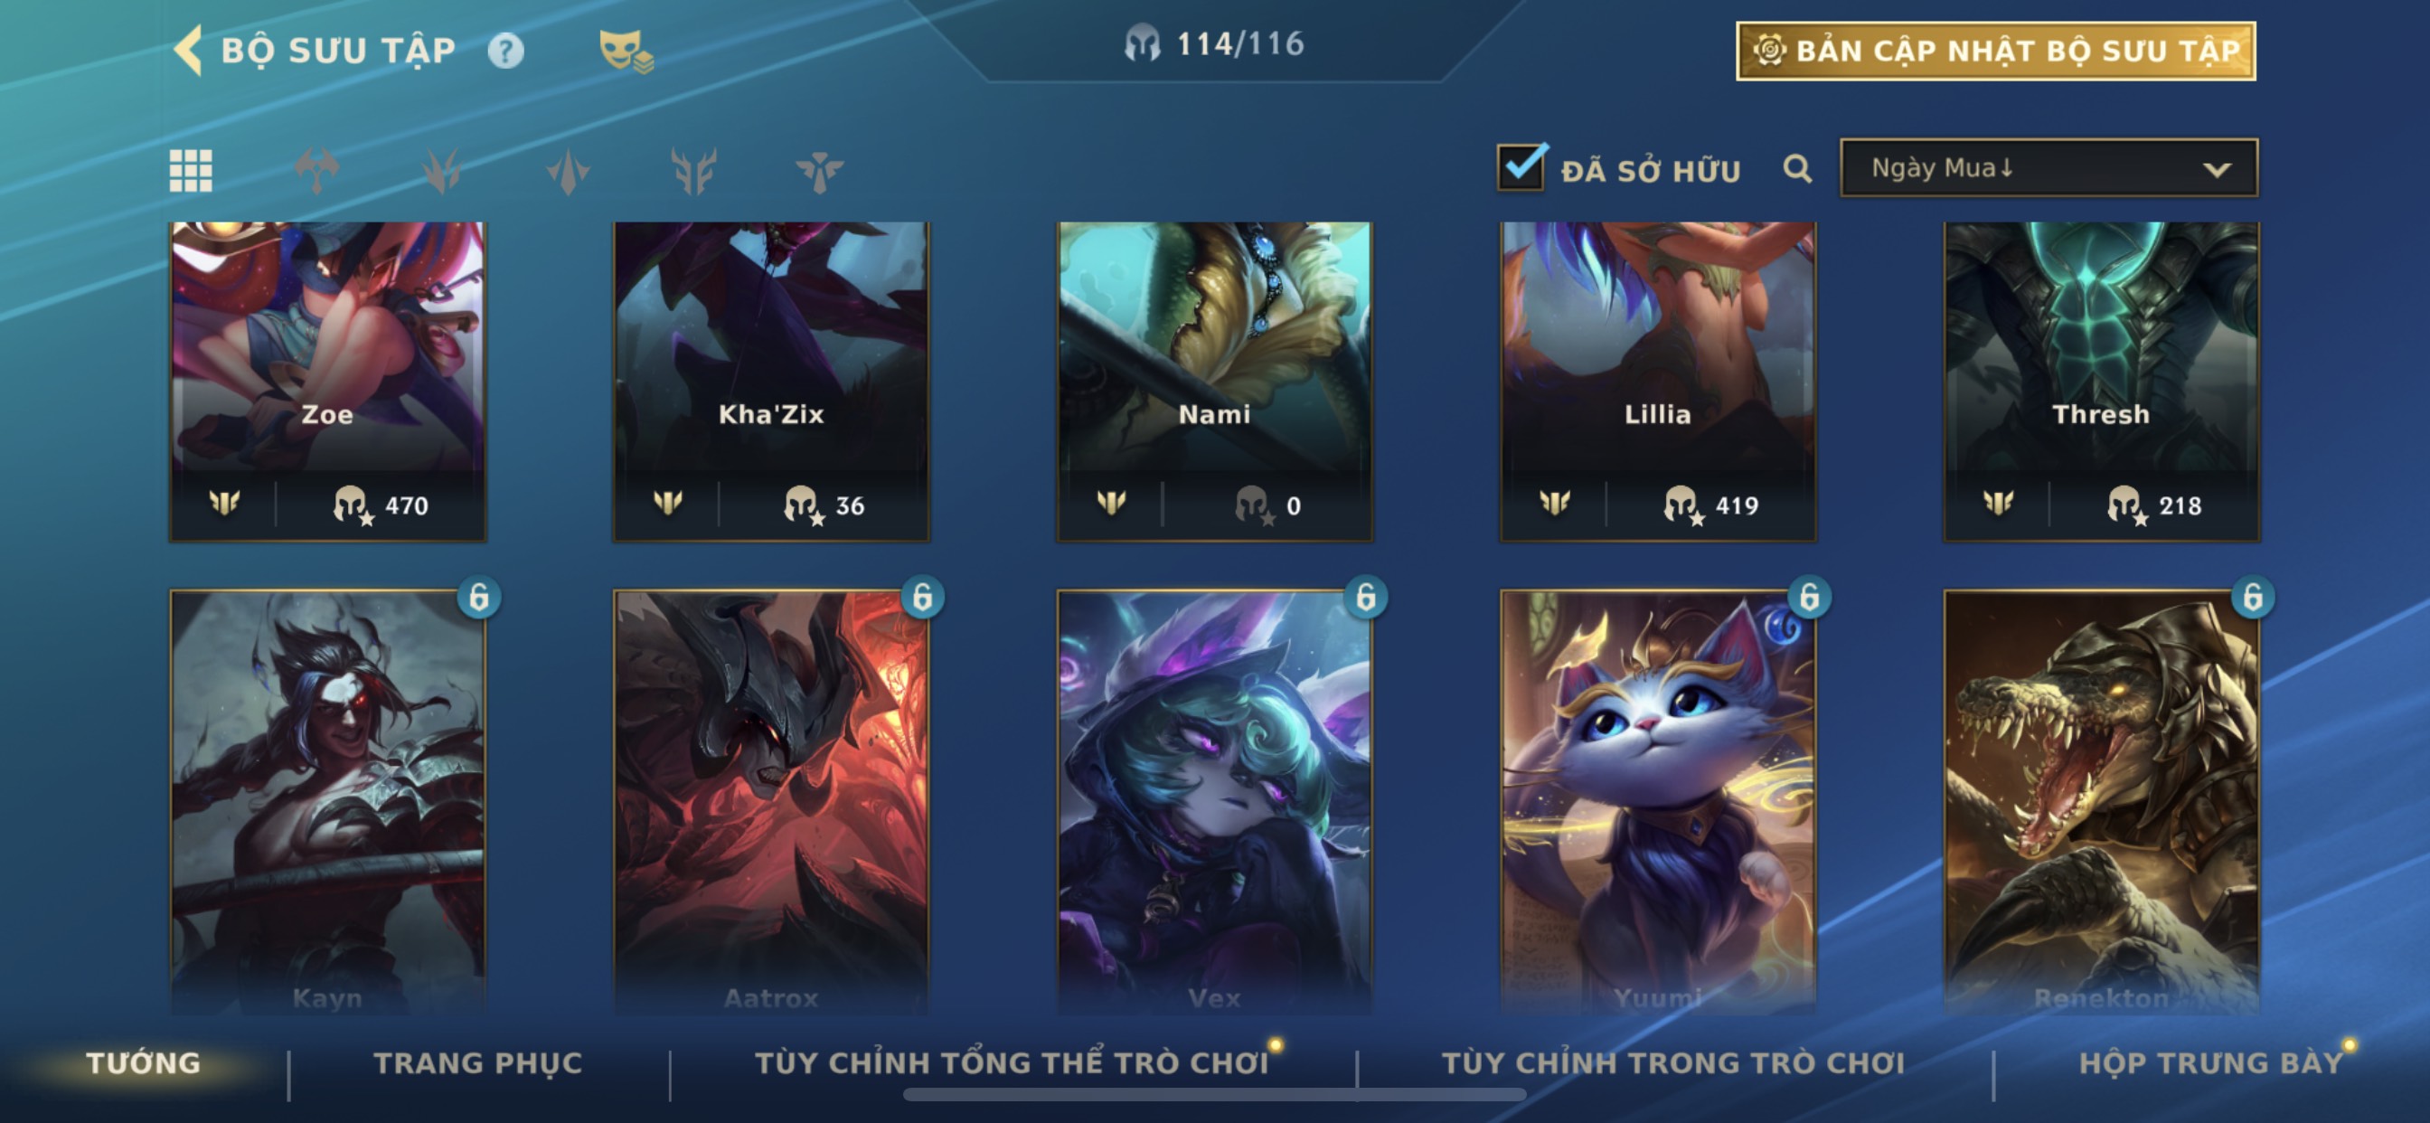The width and height of the screenshot is (2430, 1123).
Task: Filter champions by the support role icon
Action: 819,171
